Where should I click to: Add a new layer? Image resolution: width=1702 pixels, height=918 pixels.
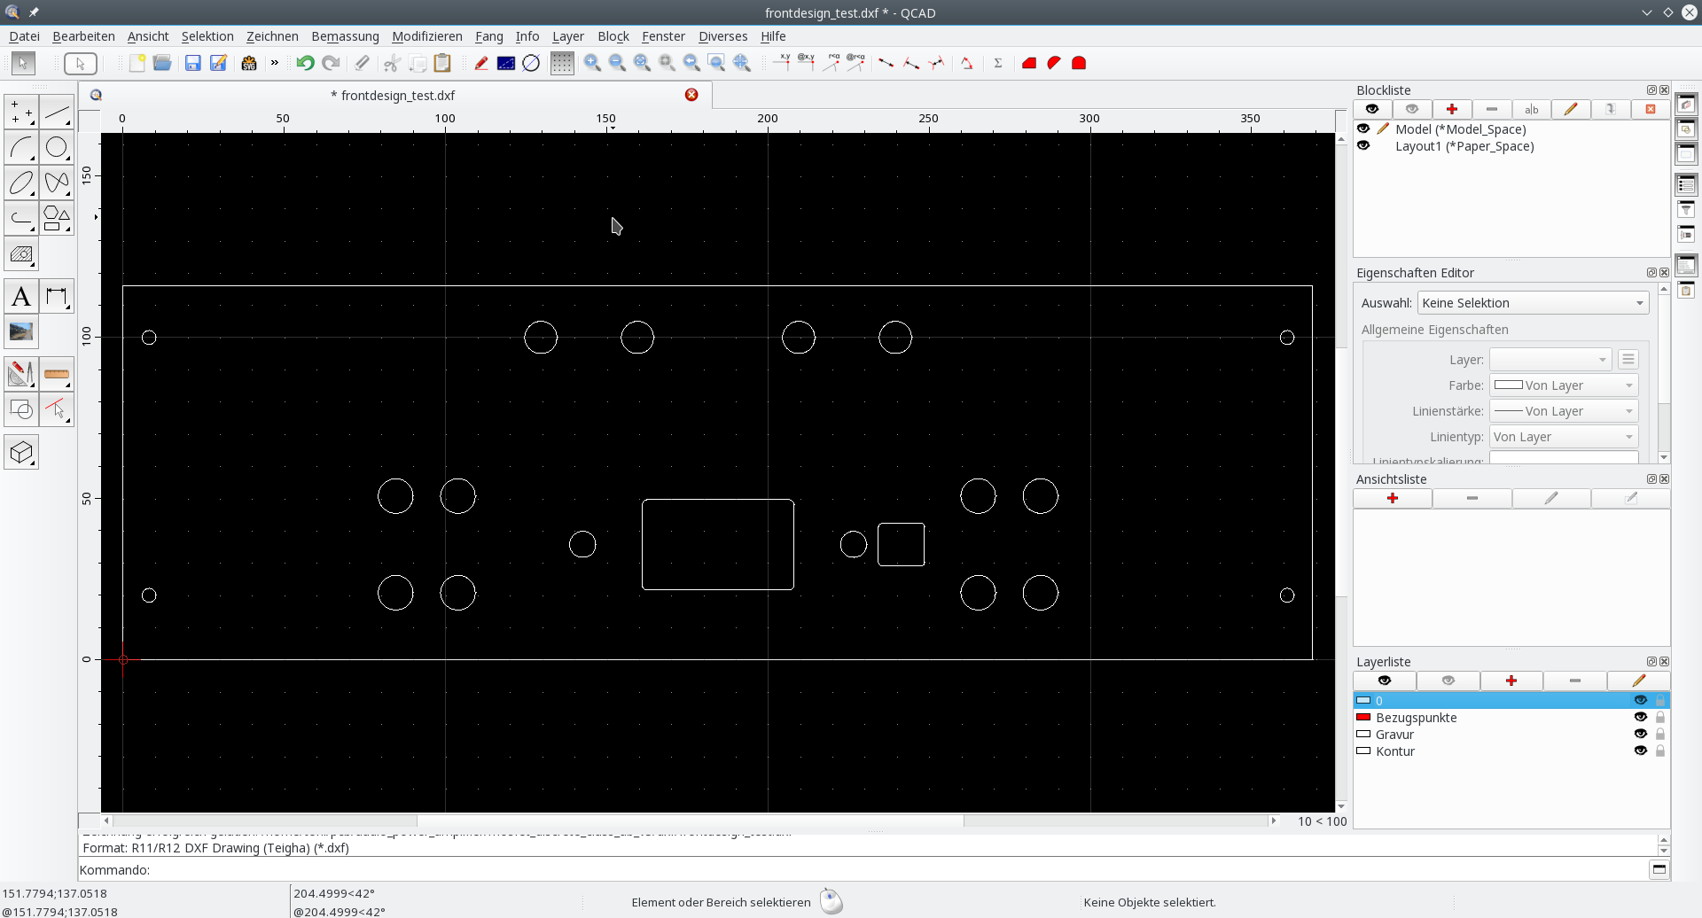coord(1511,681)
